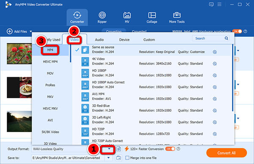
Task: Click the search magnifier icon
Action: [x=226, y=38]
